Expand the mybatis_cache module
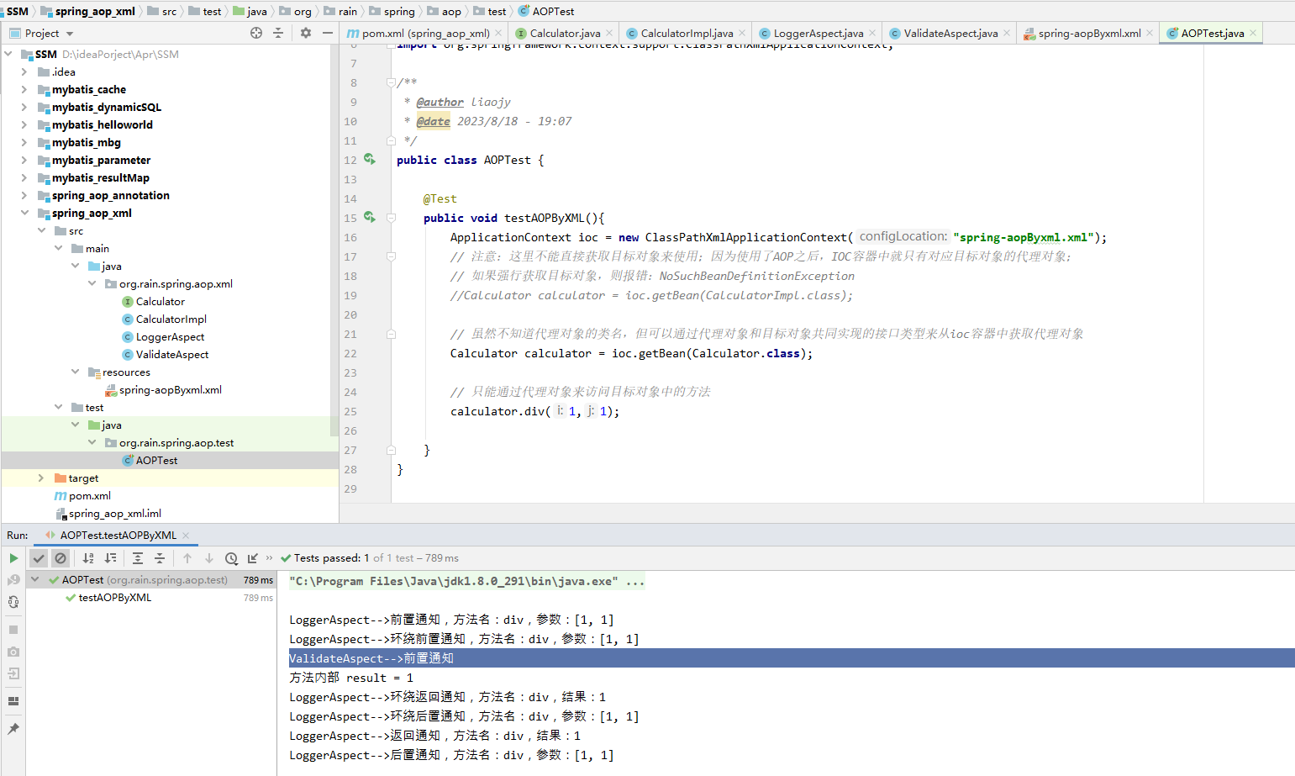The image size is (1295, 776). pos(24,90)
